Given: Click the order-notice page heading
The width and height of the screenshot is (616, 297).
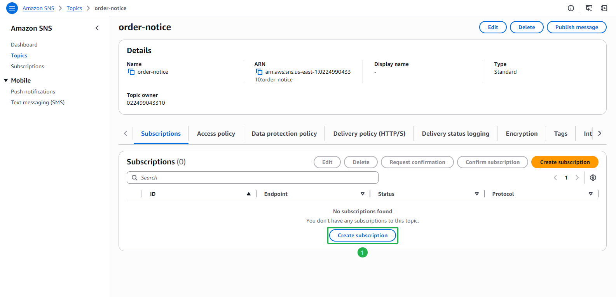Looking at the screenshot, I should (145, 27).
